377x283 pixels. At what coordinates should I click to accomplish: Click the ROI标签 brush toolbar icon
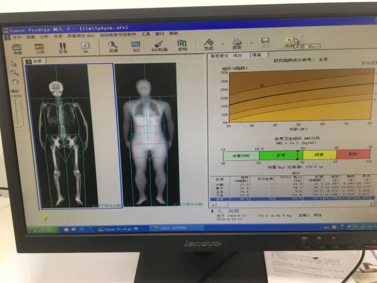(159, 46)
